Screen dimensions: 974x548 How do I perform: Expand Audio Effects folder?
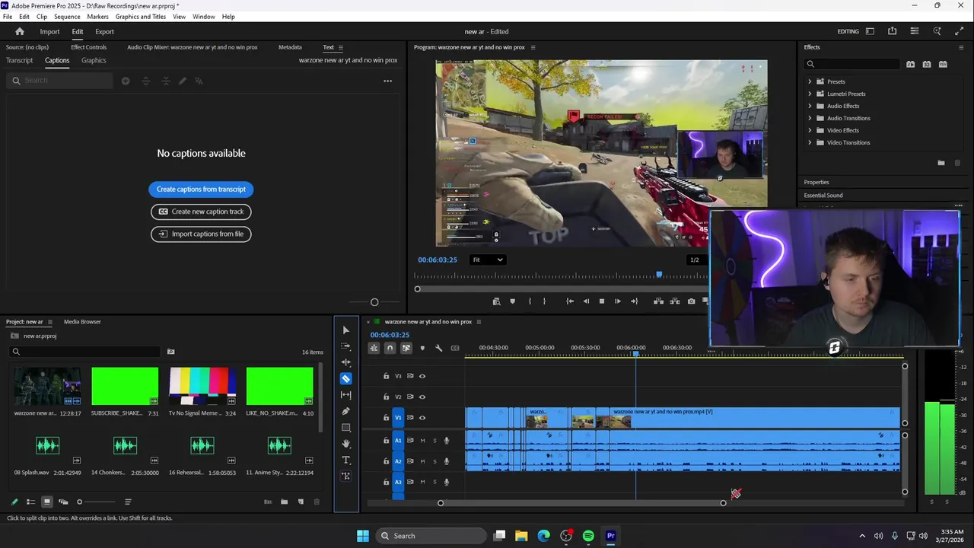pyautogui.click(x=810, y=106)
